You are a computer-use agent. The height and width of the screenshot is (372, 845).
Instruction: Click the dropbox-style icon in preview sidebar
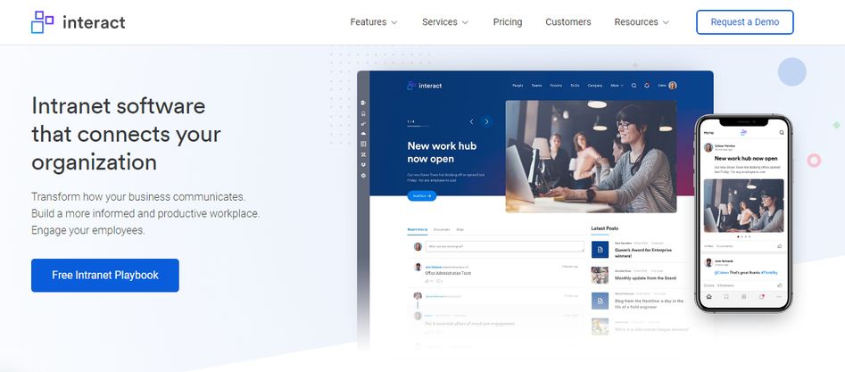(x=363, y=164)
